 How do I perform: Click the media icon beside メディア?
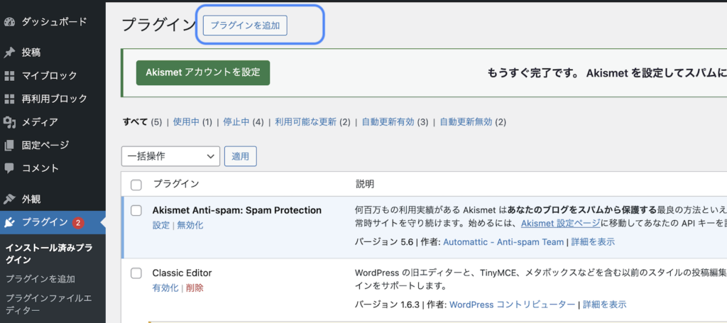(9, 122)
